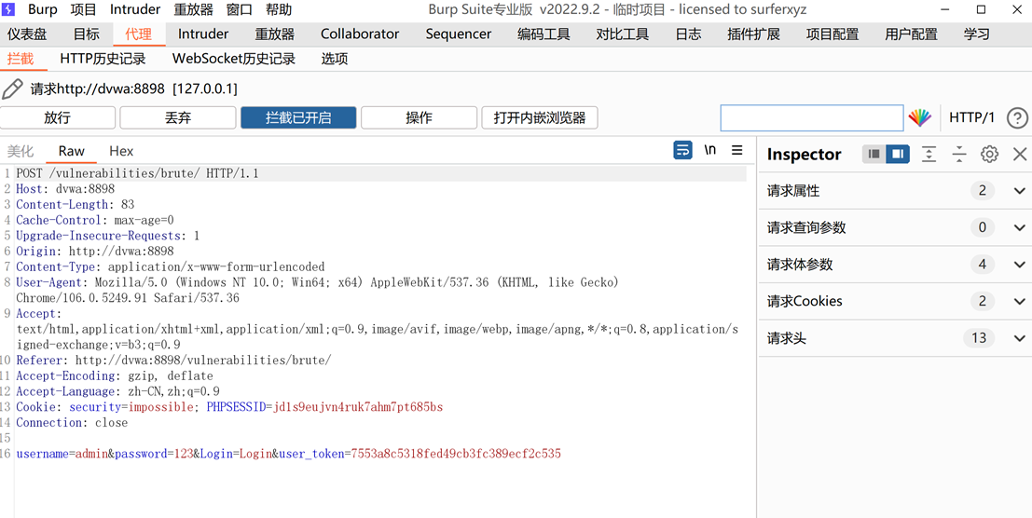Switch to the Hex editor view
The image size is (1032, 518).
(121, 151)
